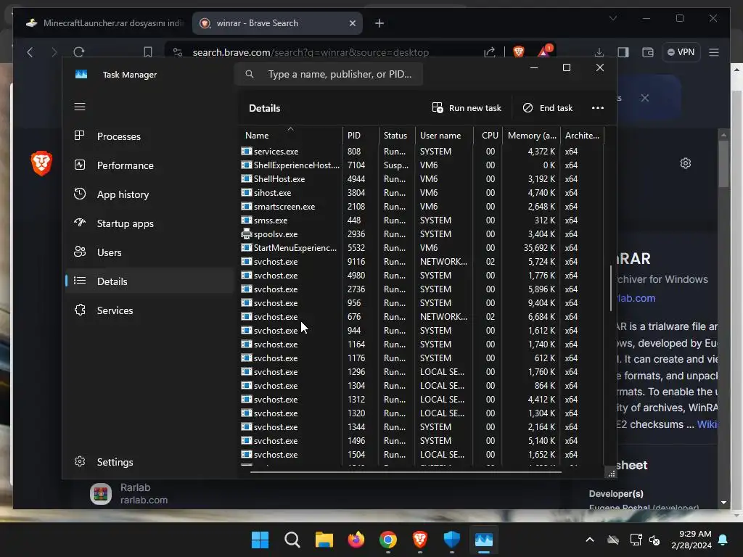Open Brave main hamburger menu

[x=714, y=52]
